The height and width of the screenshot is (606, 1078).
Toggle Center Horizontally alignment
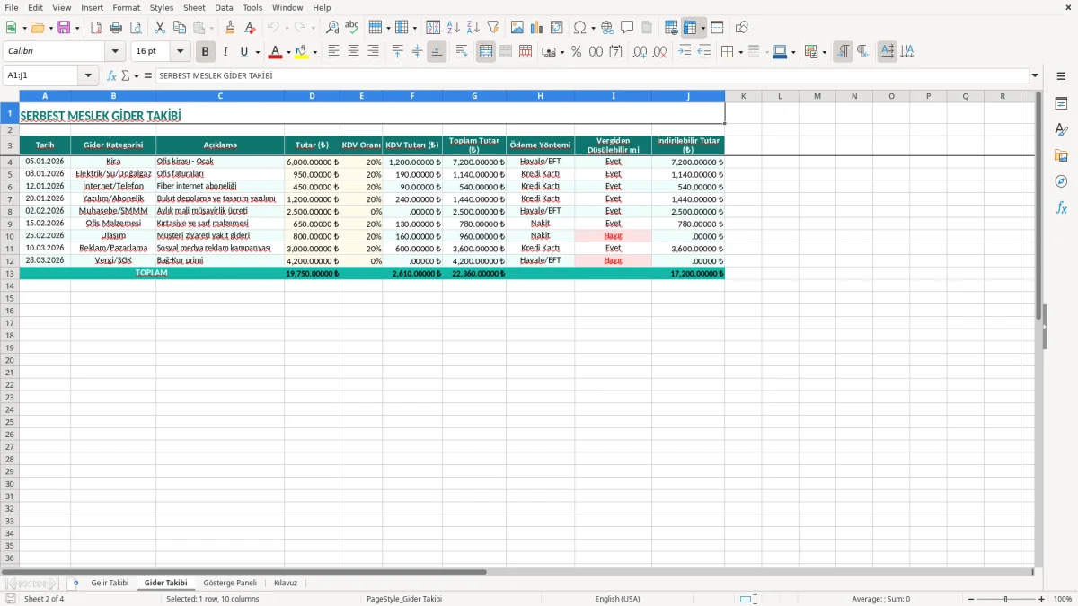(353, 52)
